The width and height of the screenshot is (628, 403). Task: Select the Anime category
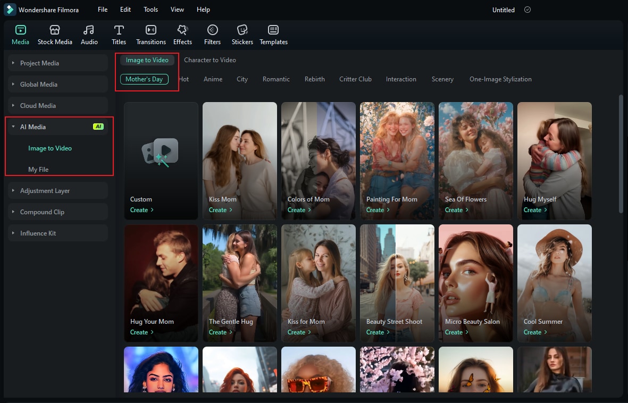[213, 79]
